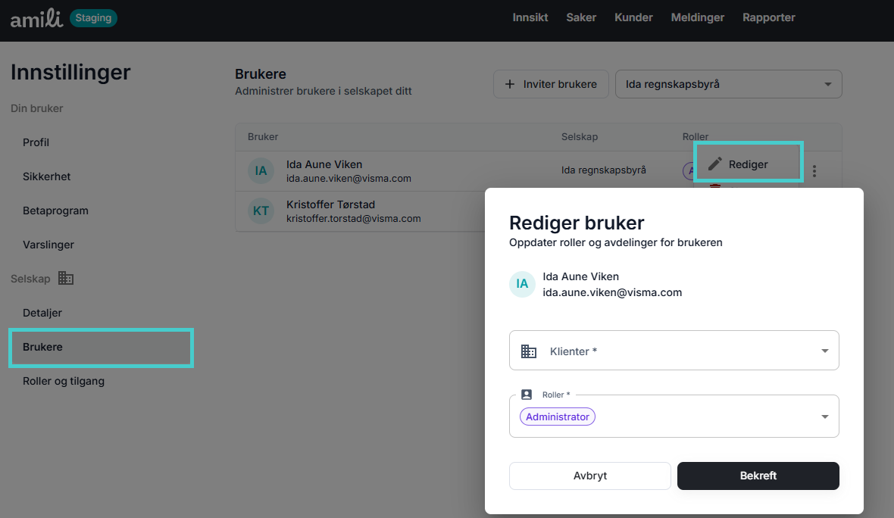
Task: Open Varslinger settings
Action: point(48,245)
